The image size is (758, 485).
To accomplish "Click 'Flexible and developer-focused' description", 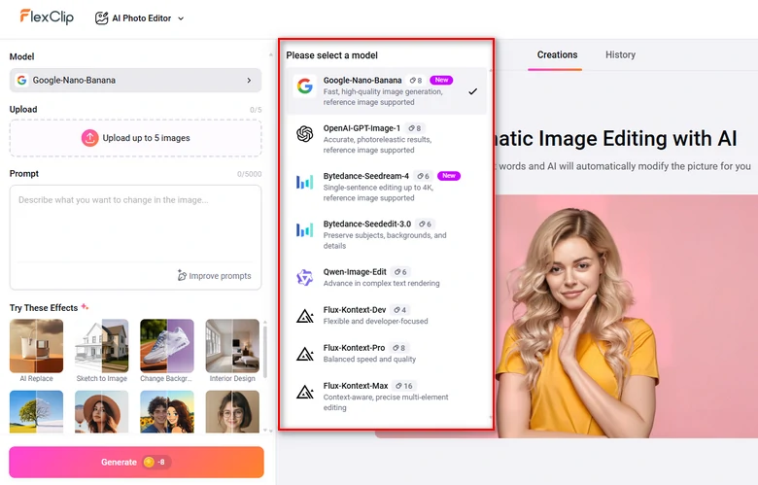I will pyautogui.click(x=376, y=321).
